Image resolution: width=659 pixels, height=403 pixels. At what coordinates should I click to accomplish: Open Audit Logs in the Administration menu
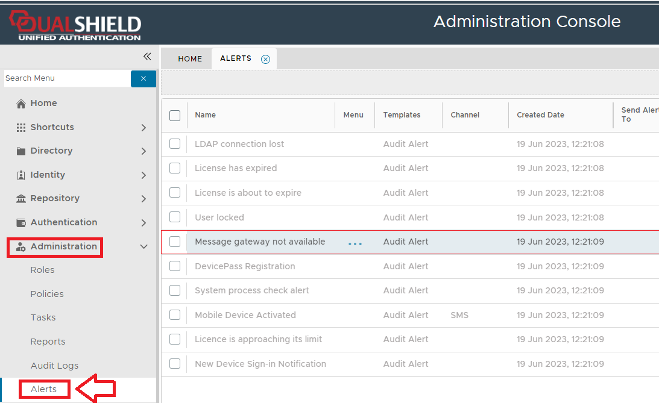coord(54,366)
